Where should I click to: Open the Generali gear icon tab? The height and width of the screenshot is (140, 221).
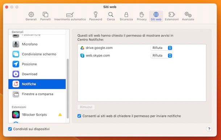[x=31, y=14]
